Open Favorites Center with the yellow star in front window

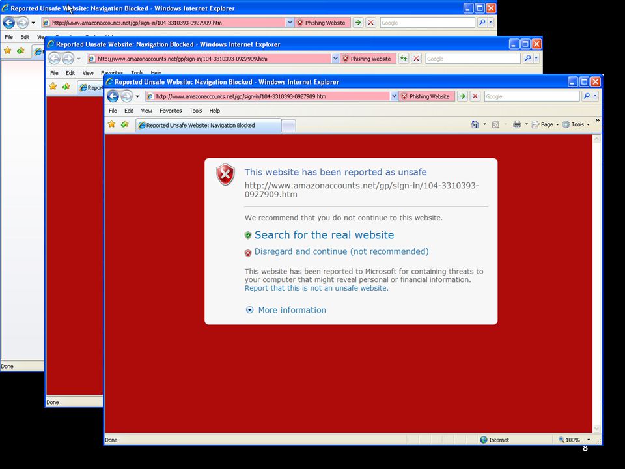pyautogui.click(x=111, y=124)
